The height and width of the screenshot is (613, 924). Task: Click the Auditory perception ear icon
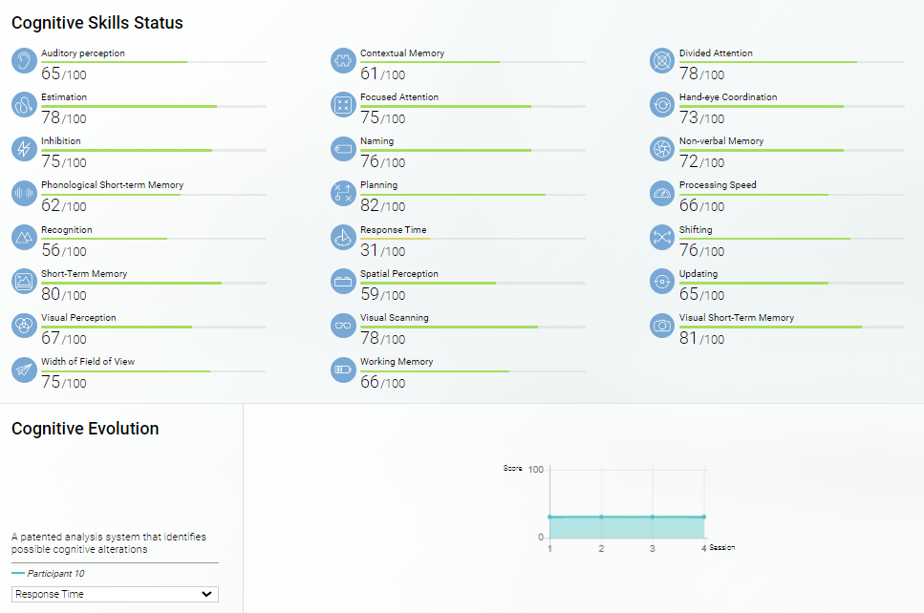24,61
